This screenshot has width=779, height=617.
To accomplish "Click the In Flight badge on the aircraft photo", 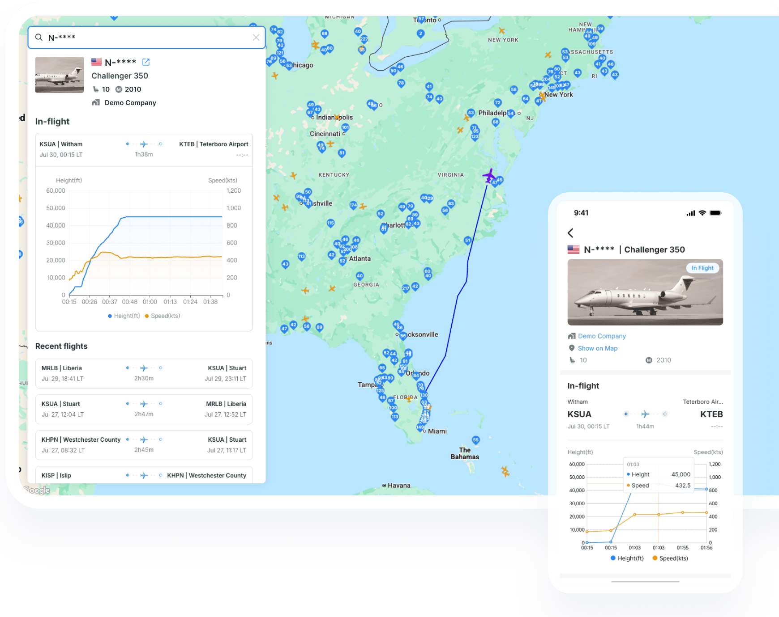I will point(702,268).
